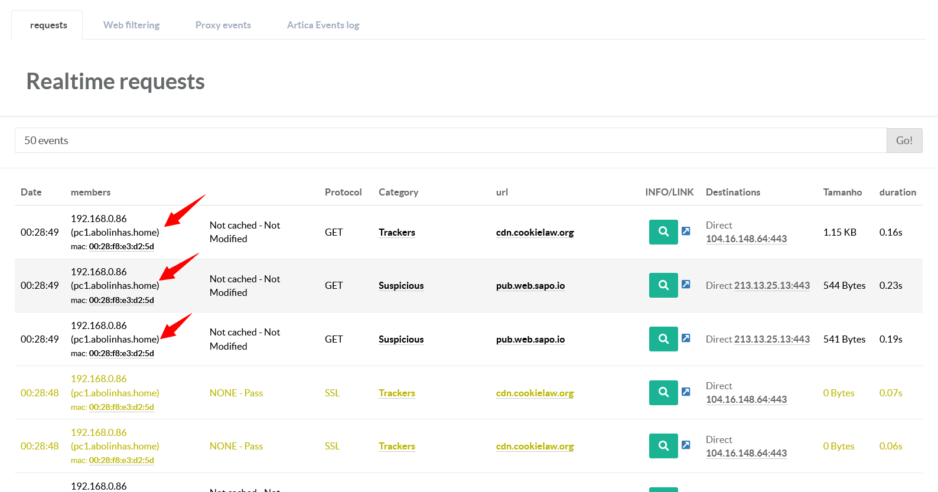938x492 pixels.
Task: Open the Artica Events log tab
Action: [x=323, y=25]
